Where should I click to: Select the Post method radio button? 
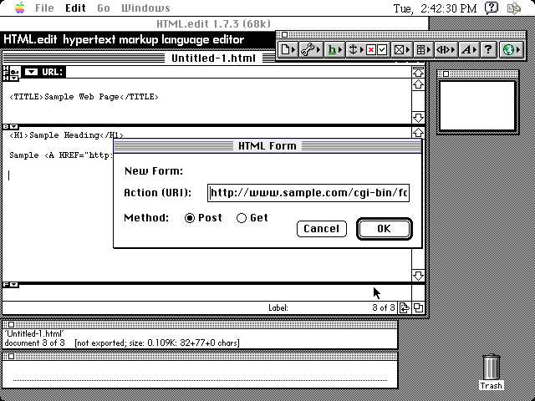191,218
